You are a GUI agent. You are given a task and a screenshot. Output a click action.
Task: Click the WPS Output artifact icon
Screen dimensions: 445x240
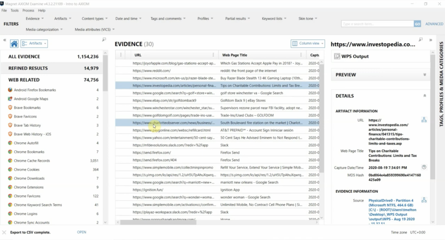pyautogui.click(x=337, y=56)
